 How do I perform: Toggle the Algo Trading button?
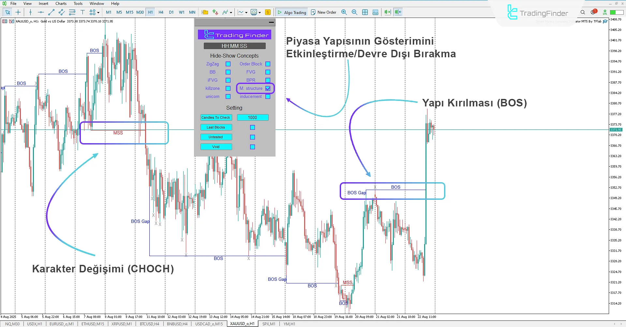[291, 12]
